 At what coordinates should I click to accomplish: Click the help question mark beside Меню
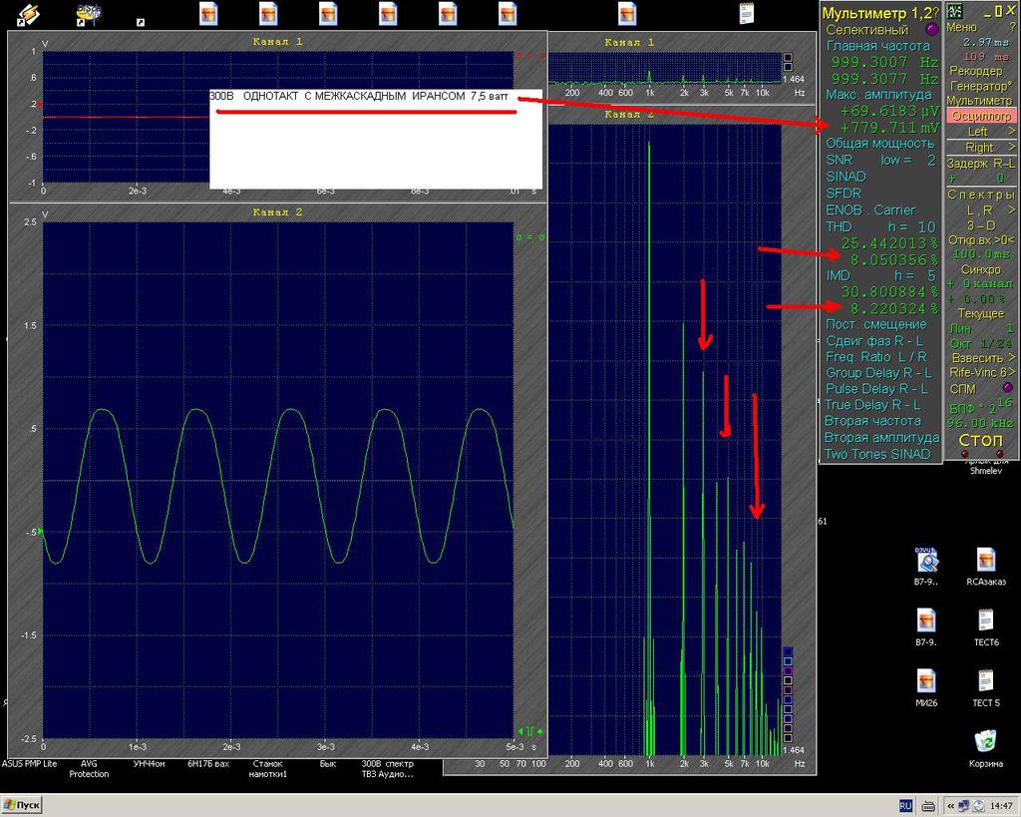1011,27
